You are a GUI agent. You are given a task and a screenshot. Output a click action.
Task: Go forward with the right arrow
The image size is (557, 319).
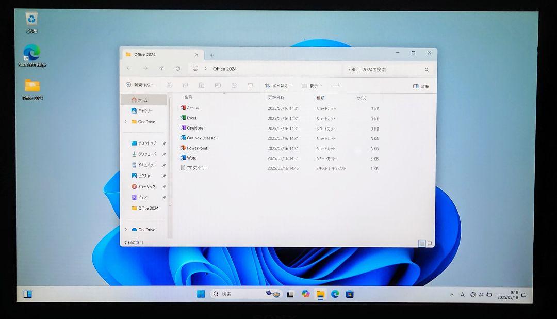click(x=145, y=68)
